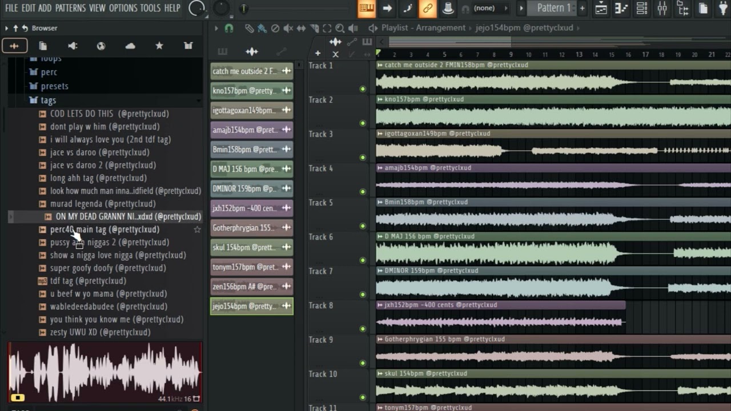Open the globe tab in the Browser

(x=101, y=46)
